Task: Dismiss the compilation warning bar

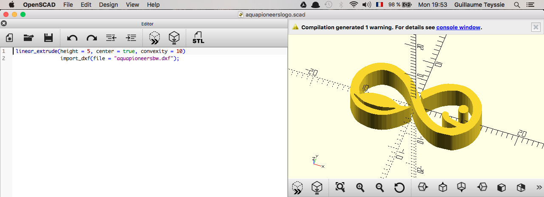Action: click(x=536, y=27)
